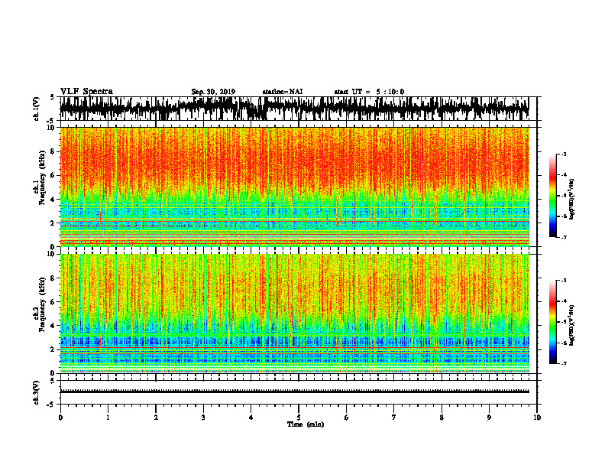Click the "-3" label on ch.1 color scale
The height and width of the screenshot is (468, 605).
563,154
